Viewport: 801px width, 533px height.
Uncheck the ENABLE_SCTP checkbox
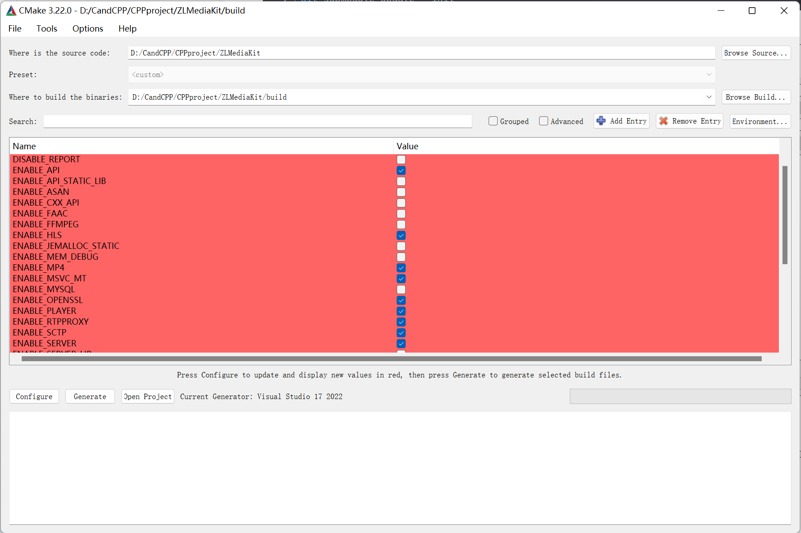pyautogui.click(x=401, y=333)
